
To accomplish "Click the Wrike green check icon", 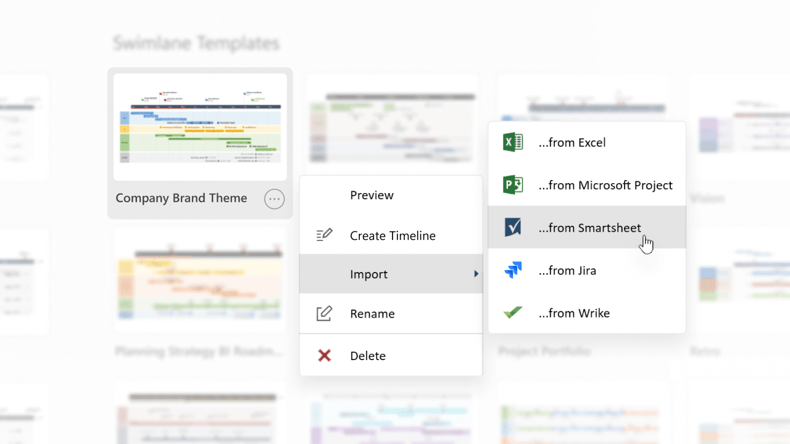I will pos(513,313).
